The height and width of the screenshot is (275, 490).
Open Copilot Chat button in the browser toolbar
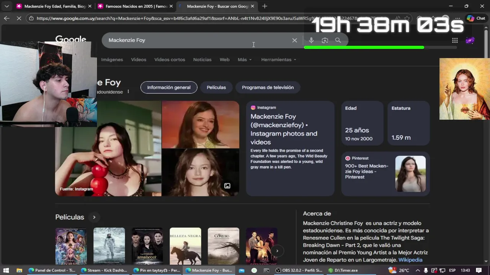(x=476, y=18)
